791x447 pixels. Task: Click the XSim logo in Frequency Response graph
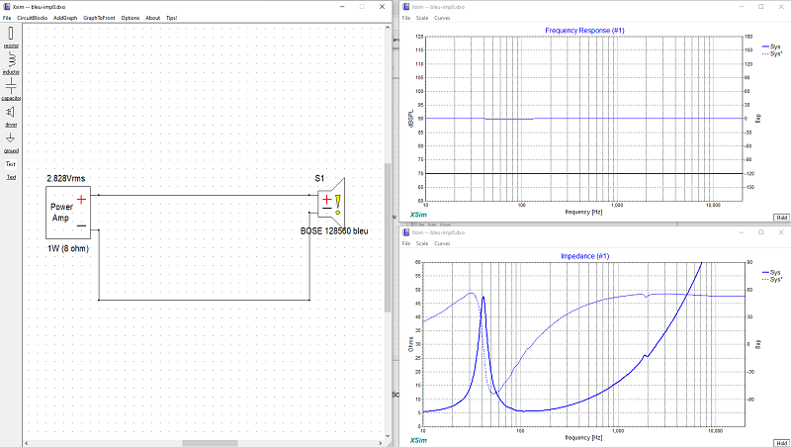pyautogui.click(x=418, y=215)
